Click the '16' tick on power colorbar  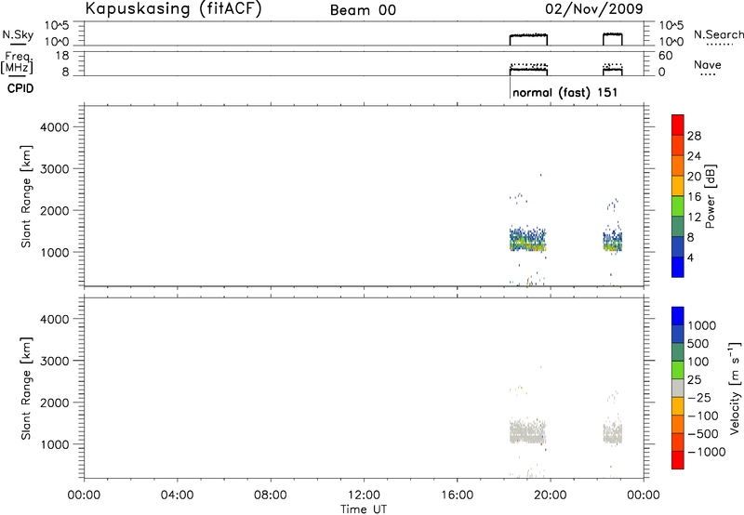pos(694,197)
